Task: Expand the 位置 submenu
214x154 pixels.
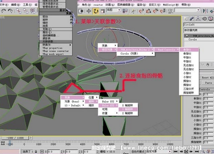Action: coord(91,97)
